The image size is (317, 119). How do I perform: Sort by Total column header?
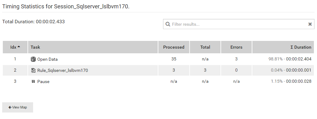[x=205, y=47]
